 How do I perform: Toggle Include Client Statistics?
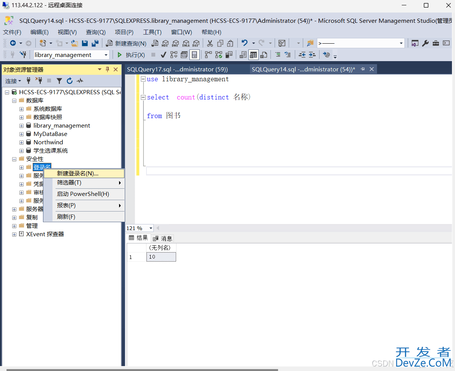[229, 55]
